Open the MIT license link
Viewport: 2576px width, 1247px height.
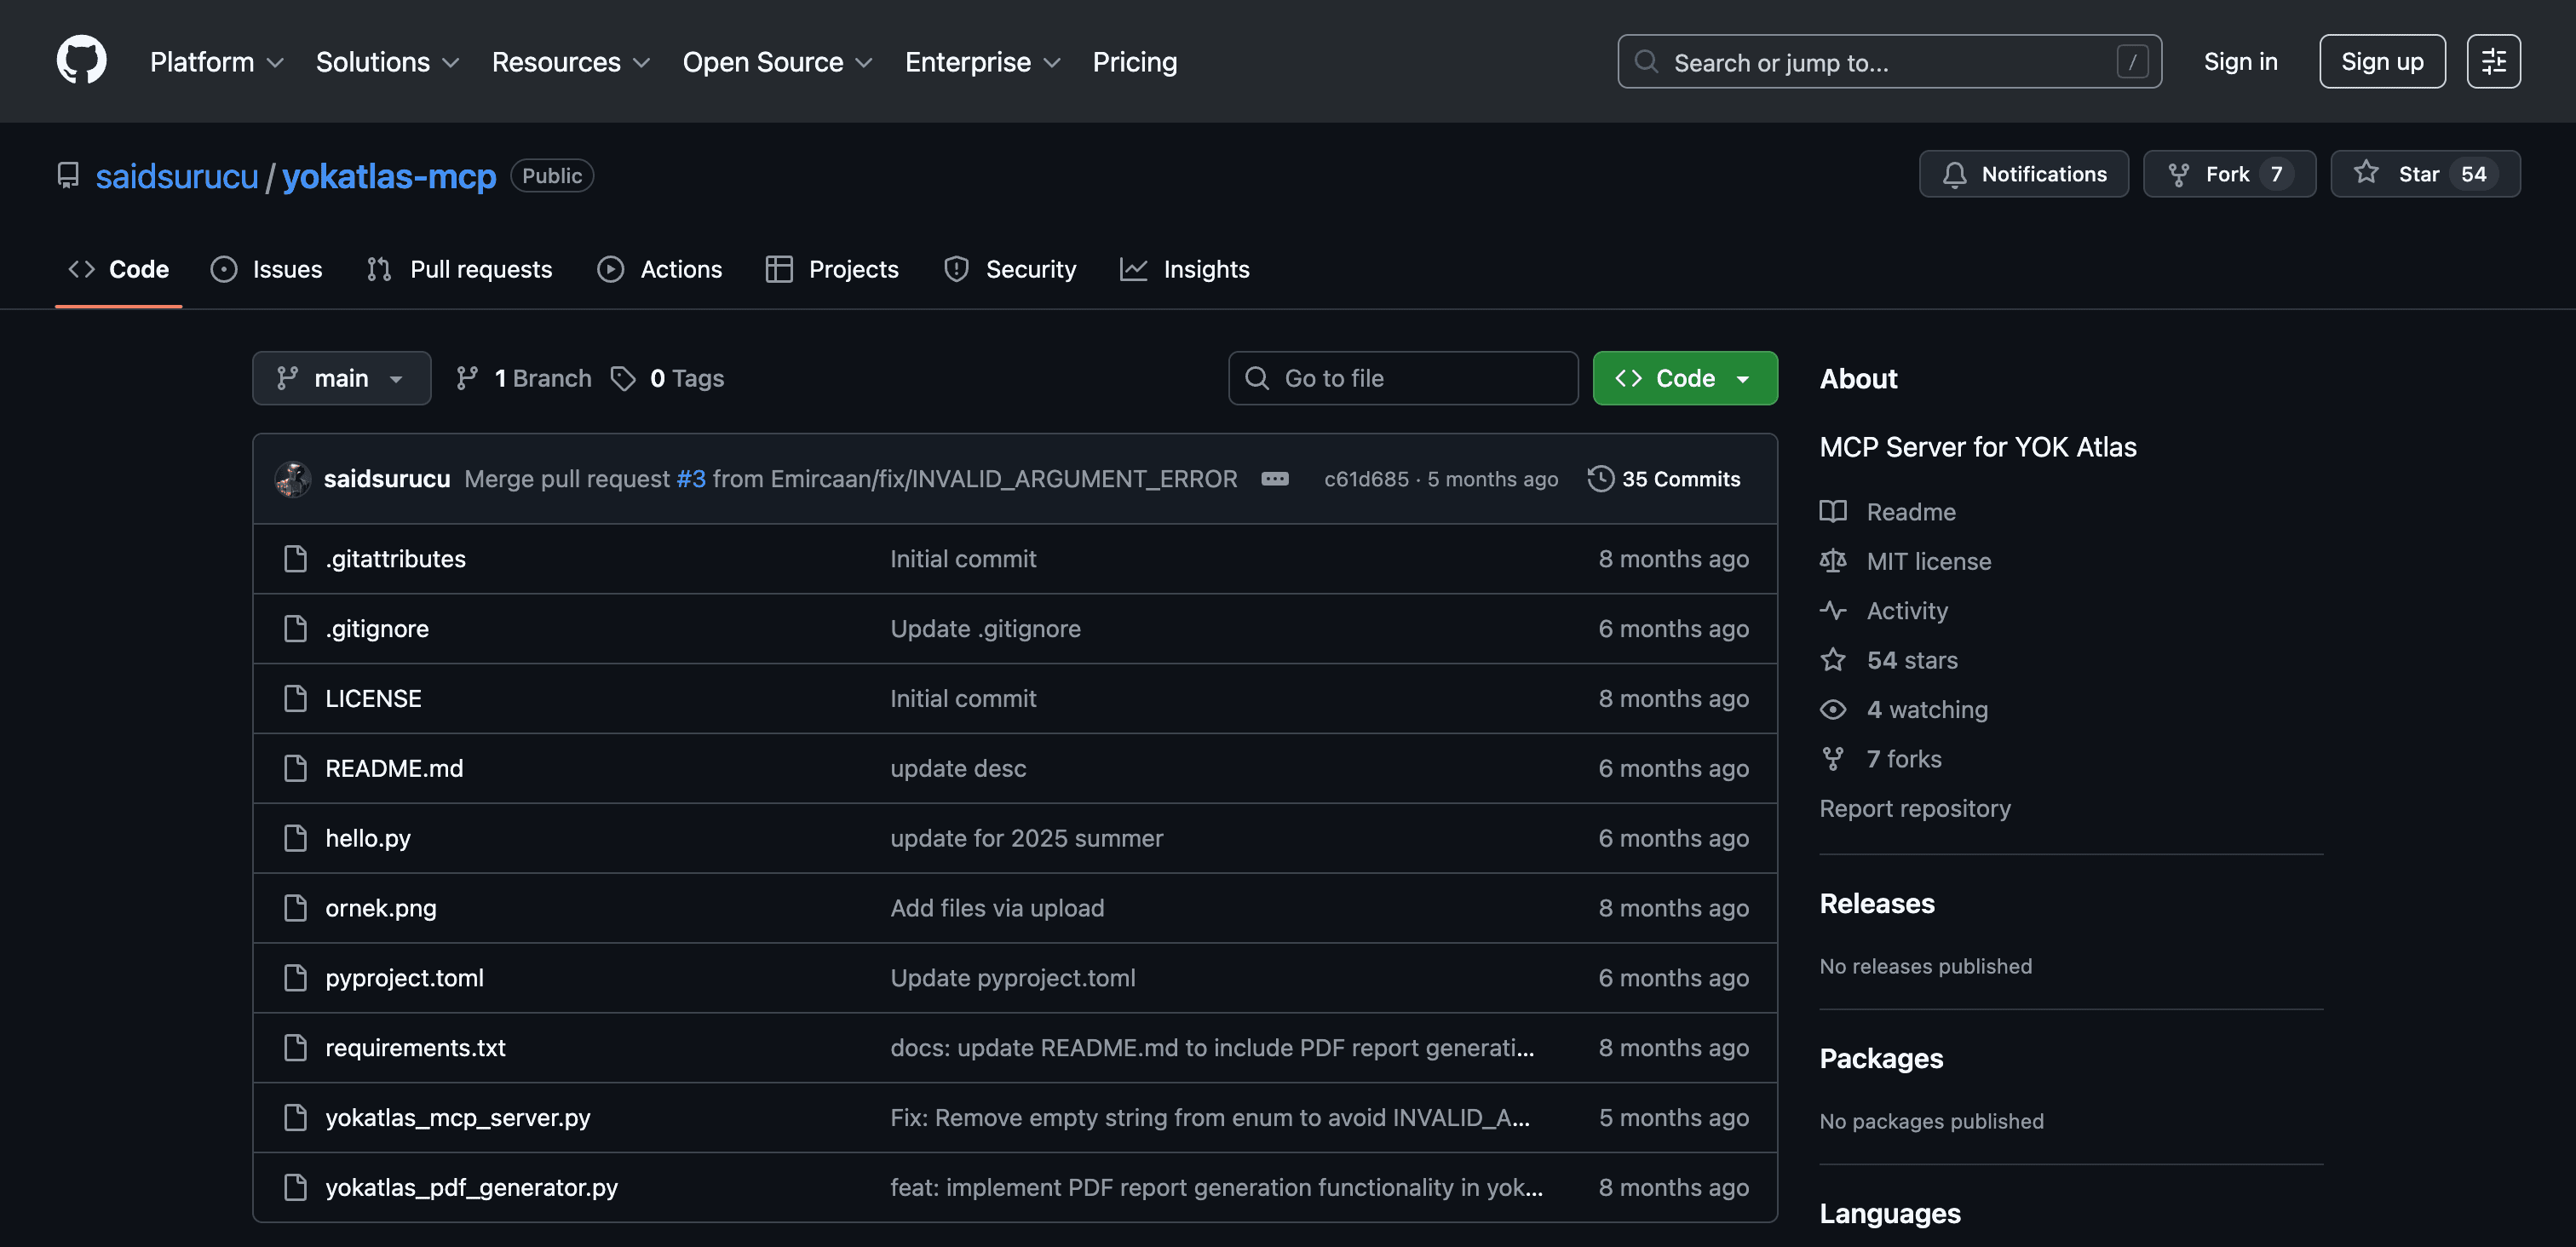(x=1928, y=561)
